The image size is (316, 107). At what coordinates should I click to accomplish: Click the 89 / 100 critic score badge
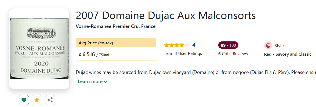[228, 45]
